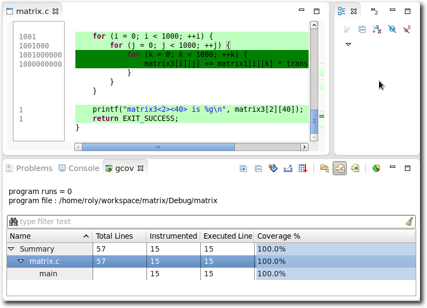Viewport: 427px width, 308px height.
Task: Sort table by Coverage % column
Action: tap(335, 236)
